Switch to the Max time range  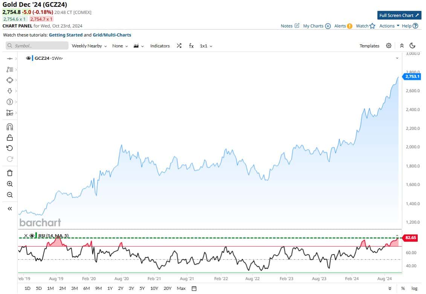coord(181,288)
